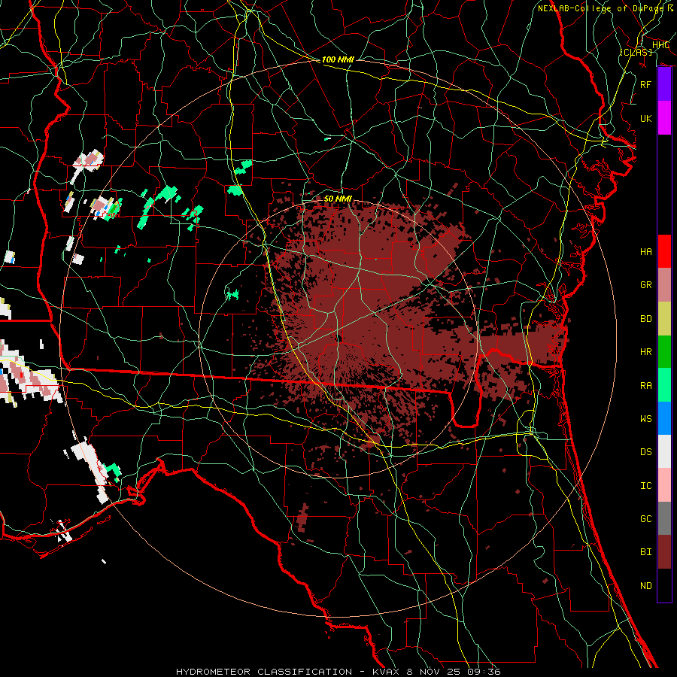
Task: Click the 8 NOV 25 date text
Action: click(432, 672)
